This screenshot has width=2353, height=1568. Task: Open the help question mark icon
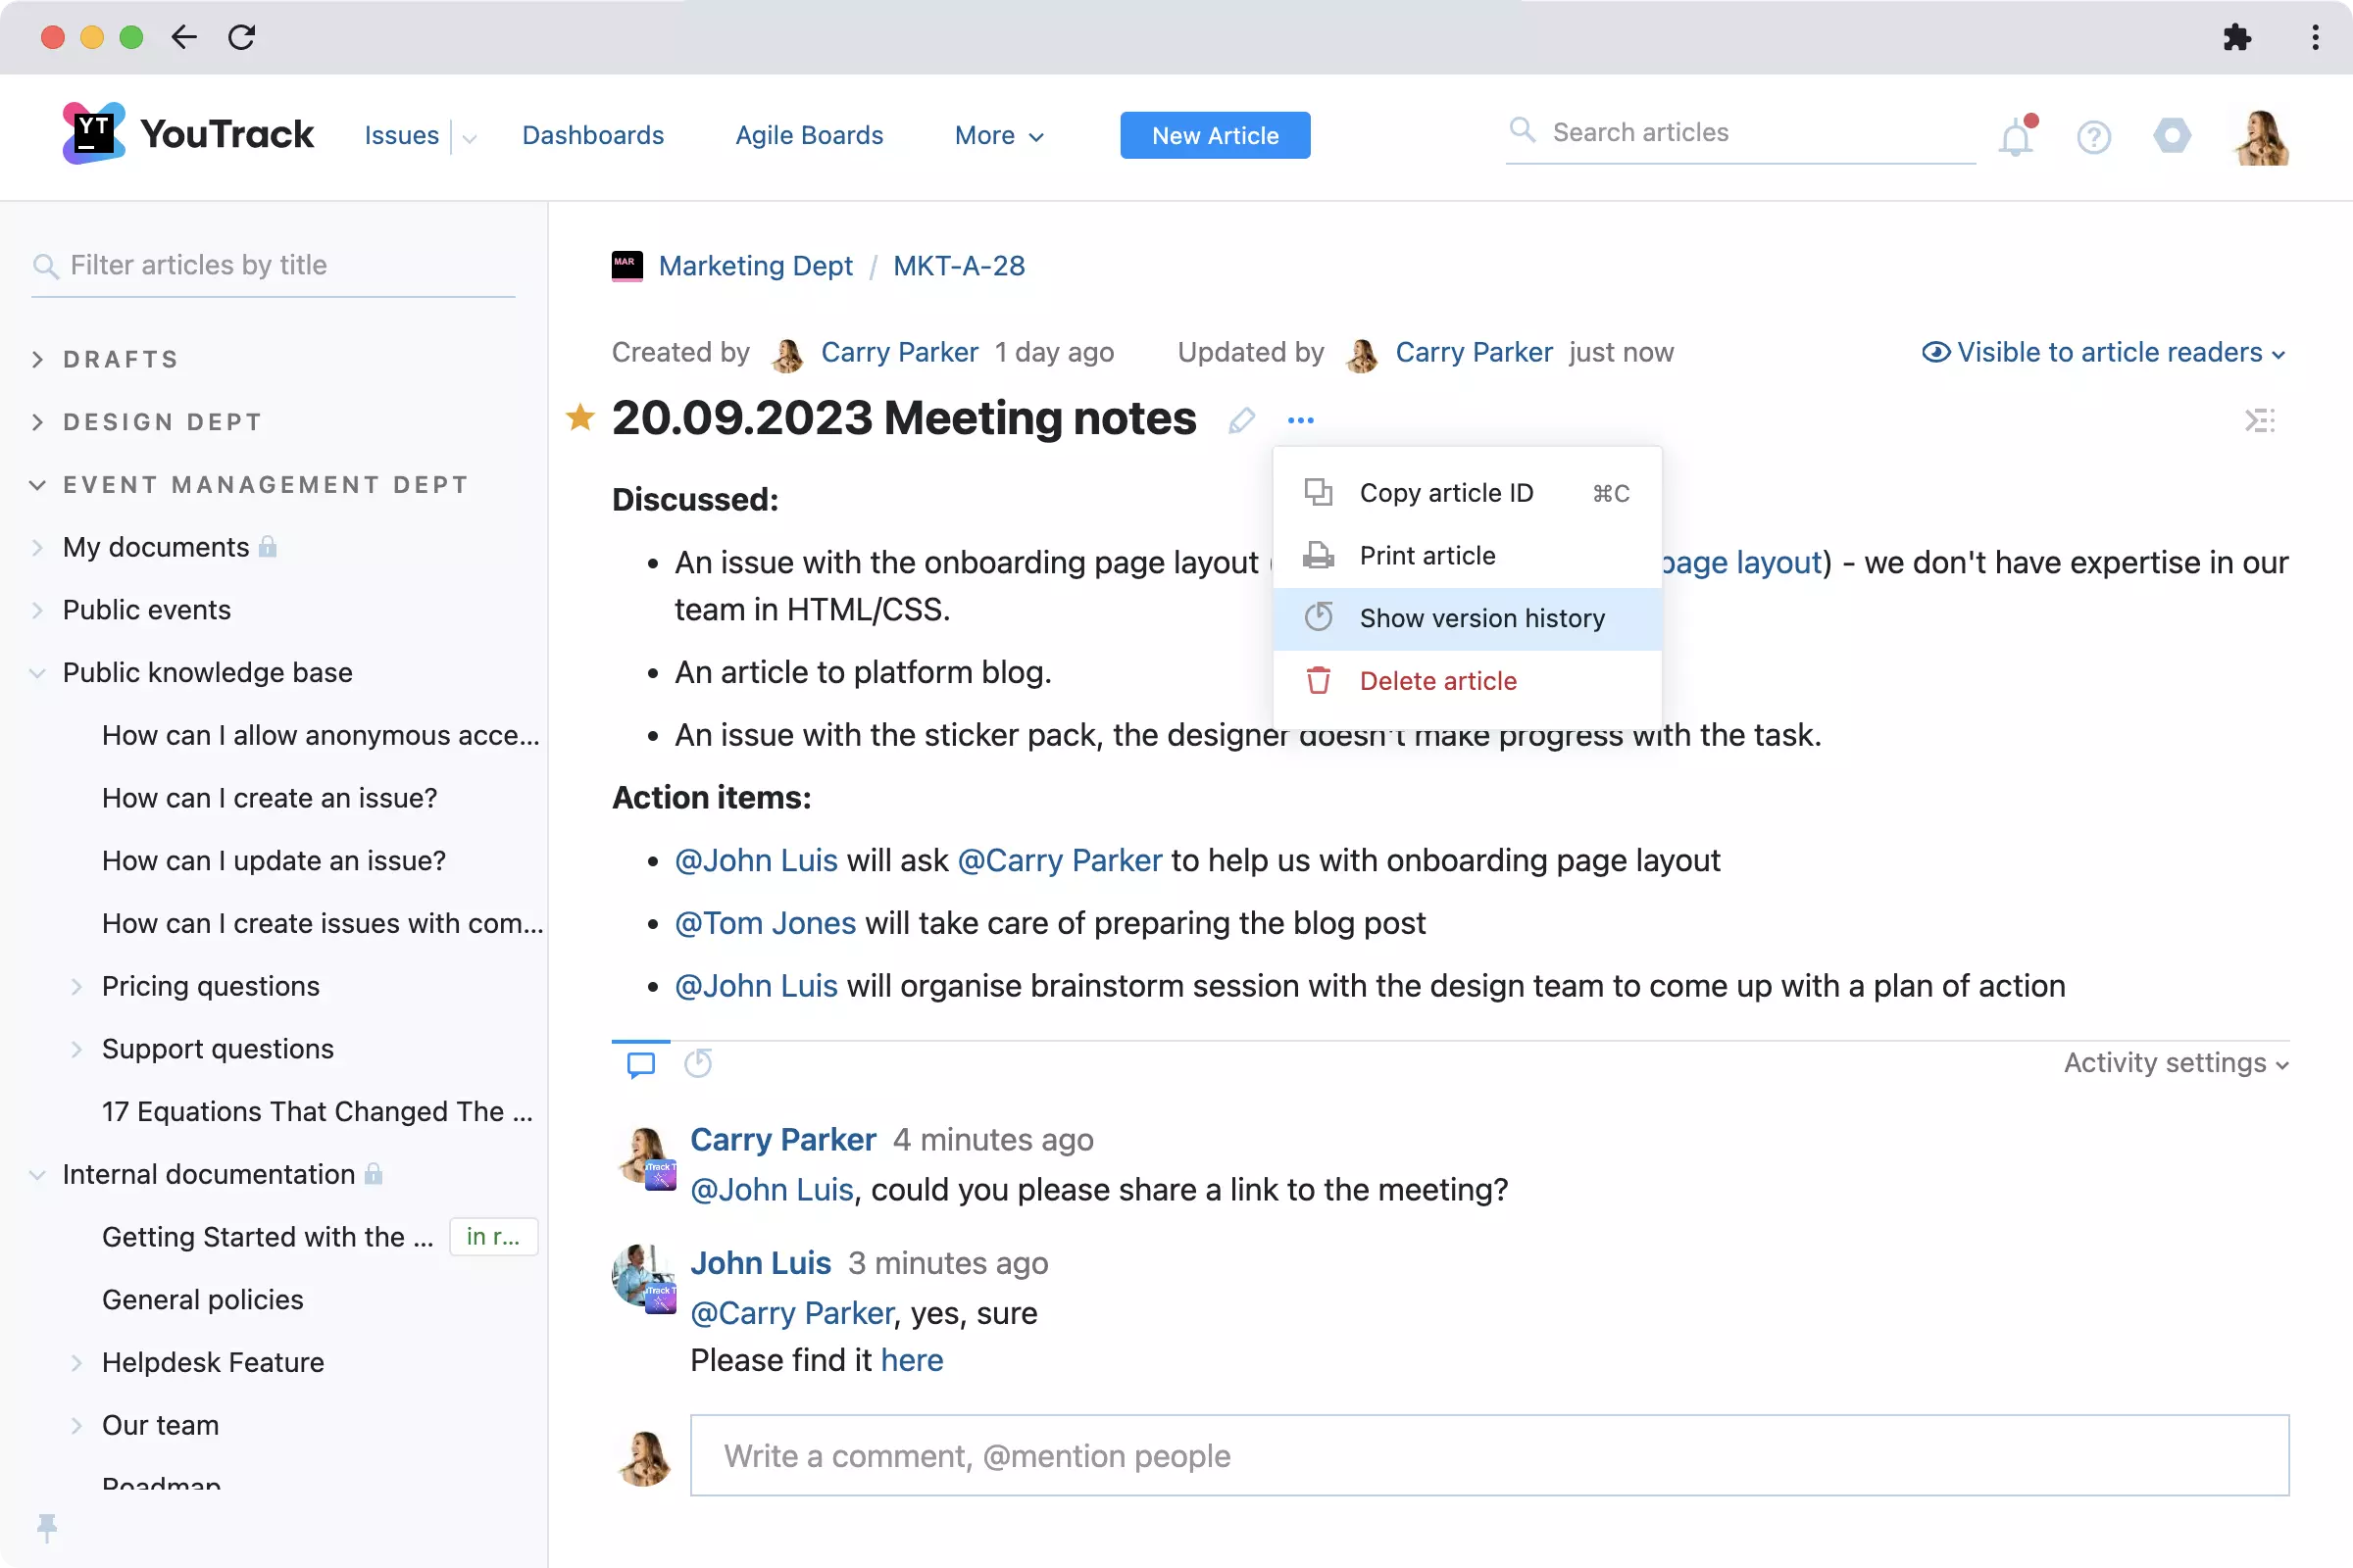2094,136
